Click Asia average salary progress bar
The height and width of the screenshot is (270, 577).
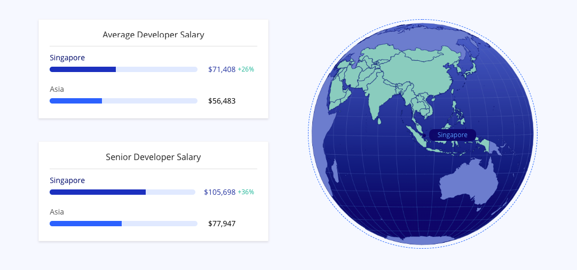tap(123, 101)
